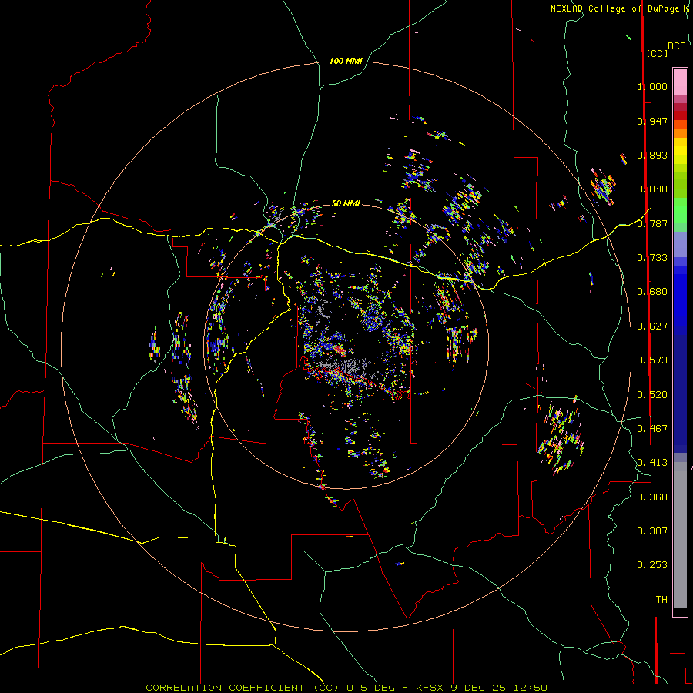This screenshot has height=693, width=693.
Task: Click 'CORRELATION COEFFICIENT' in the bottom caption
Action: [x=226, y=688]
